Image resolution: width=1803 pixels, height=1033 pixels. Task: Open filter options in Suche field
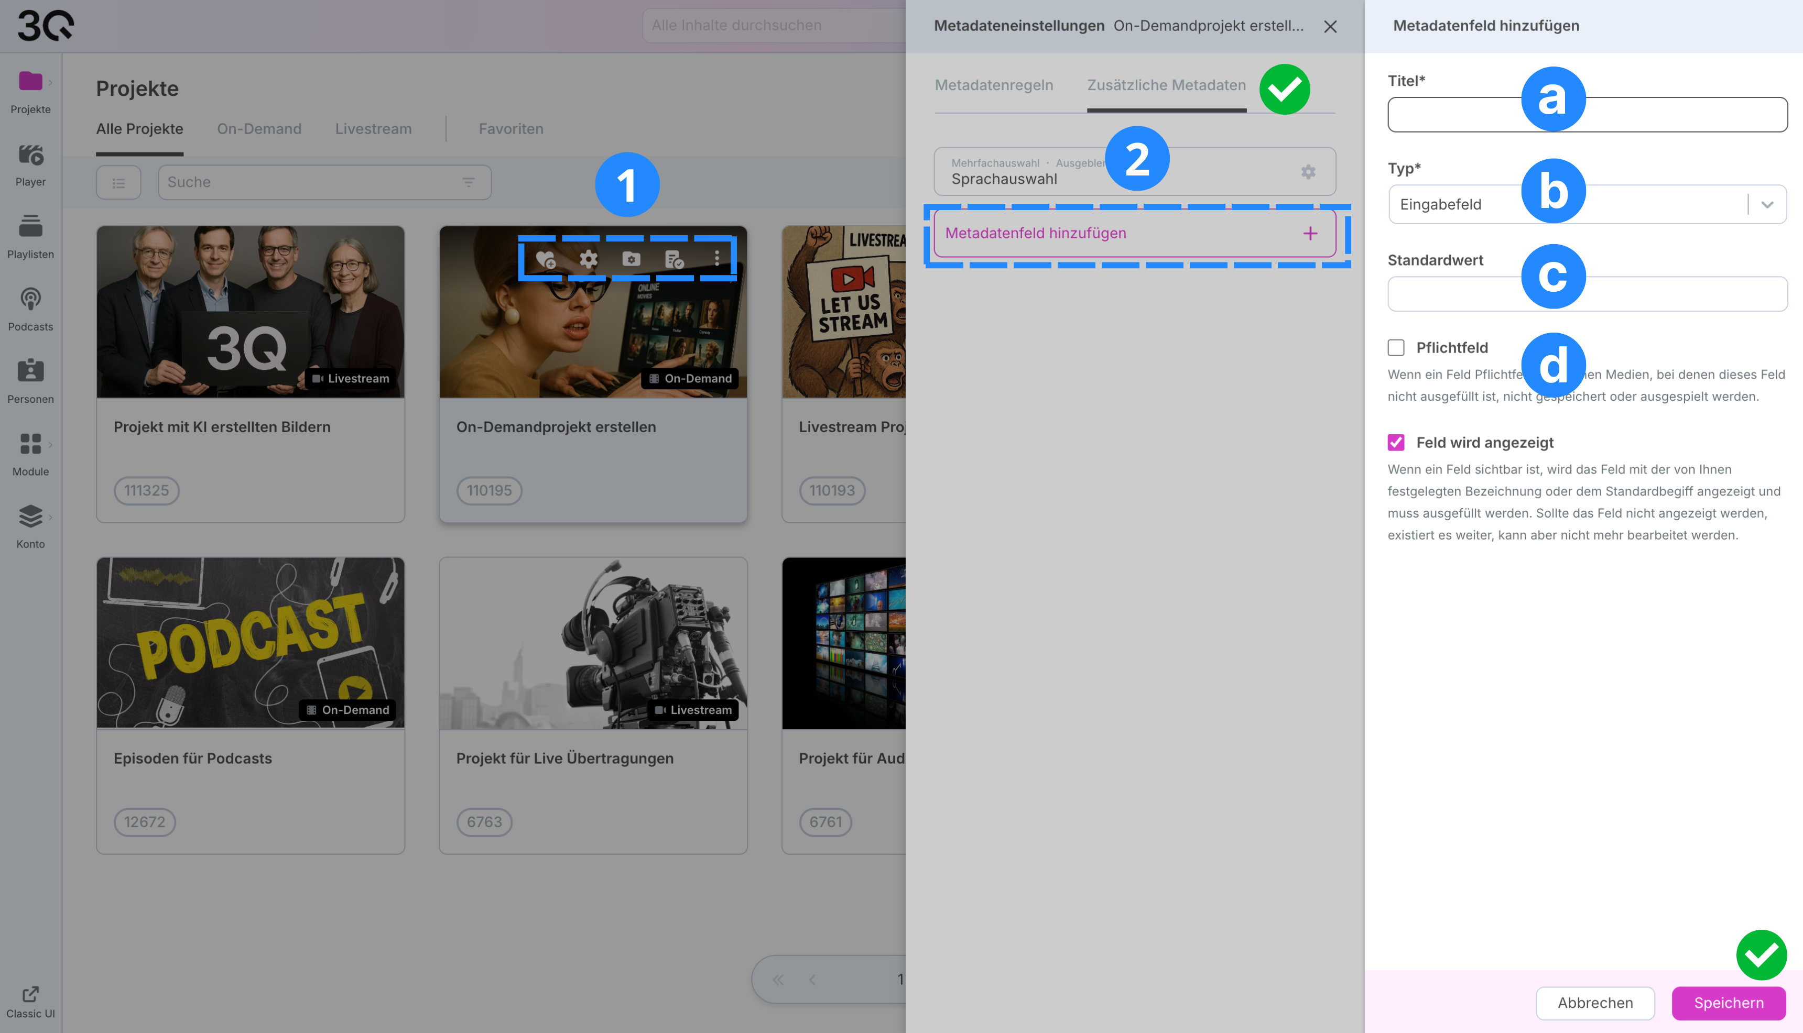pos(469,183)
